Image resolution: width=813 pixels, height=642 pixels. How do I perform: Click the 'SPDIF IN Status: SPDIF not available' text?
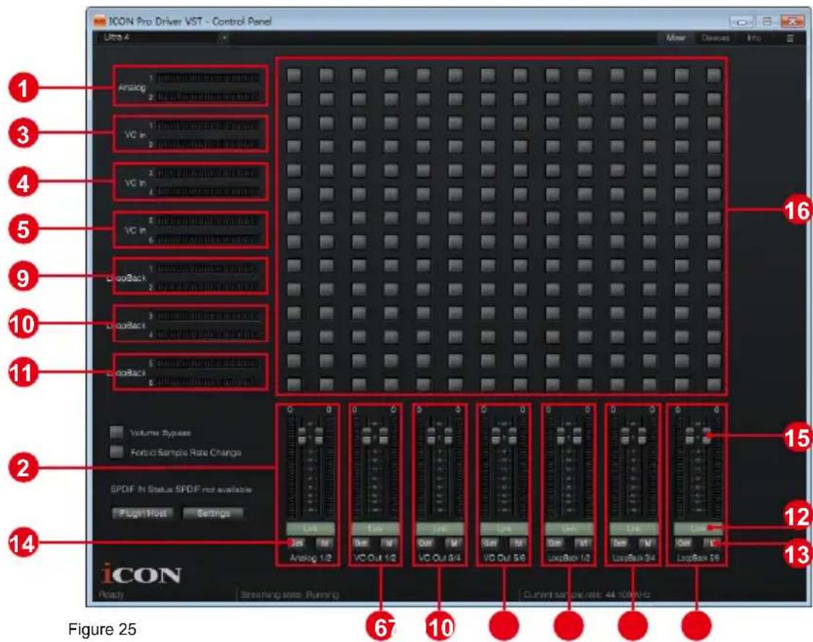click(181, 489)
